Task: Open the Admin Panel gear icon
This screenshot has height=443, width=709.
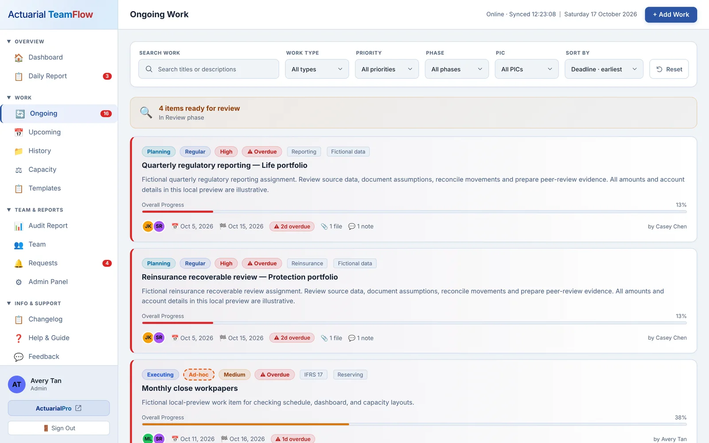Action: (19, 282)
